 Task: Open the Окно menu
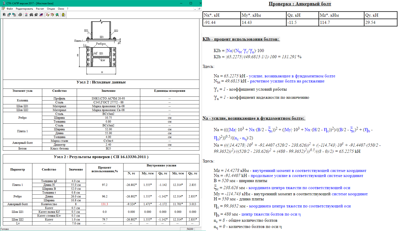pos(61,9)
